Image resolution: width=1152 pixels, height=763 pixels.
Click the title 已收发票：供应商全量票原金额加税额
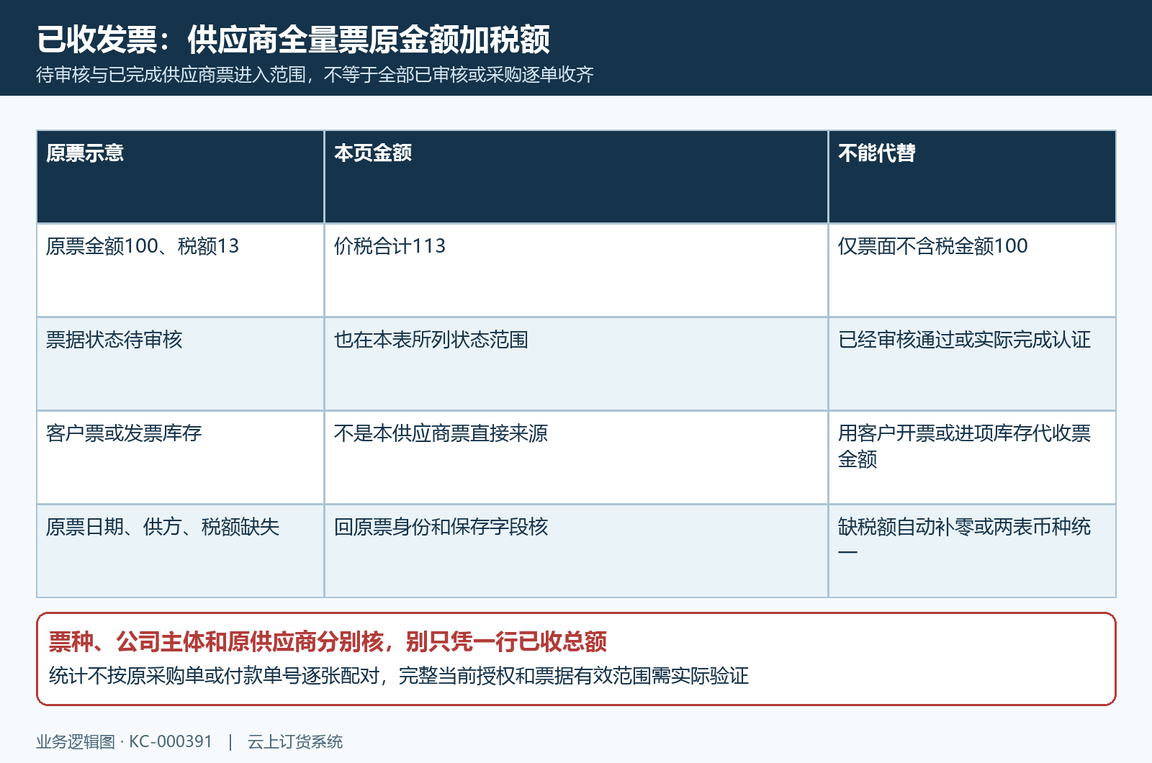click(x=293, y=40)
